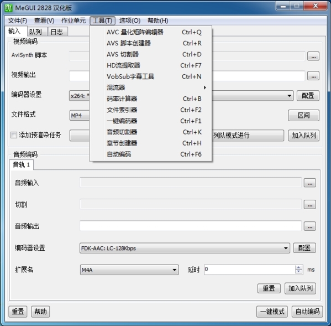Choose AVS 脚本创建器 from the menu
The height and width of the screenshot is (326, 331).
pos(150,43)
